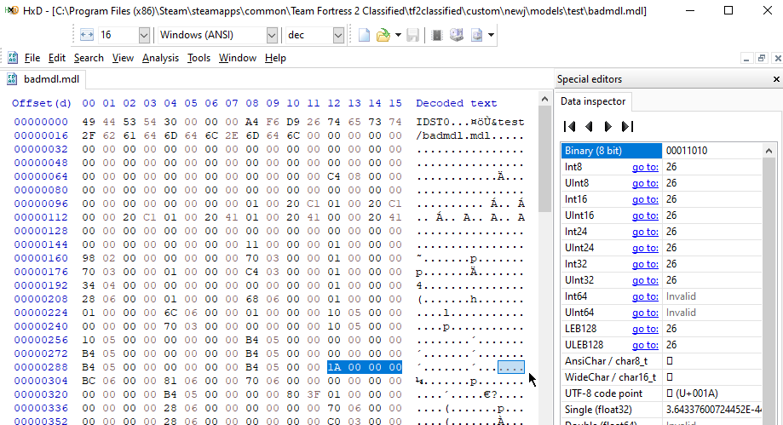Click the go to link for UInt24
Screen dimensions: 783x425
(645, 248)
